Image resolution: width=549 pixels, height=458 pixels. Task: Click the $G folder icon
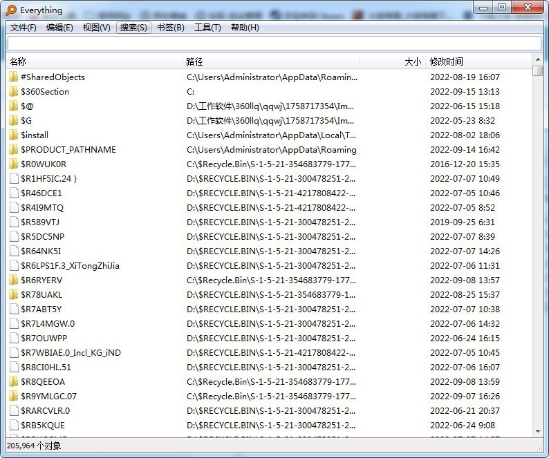pos(13,121)
